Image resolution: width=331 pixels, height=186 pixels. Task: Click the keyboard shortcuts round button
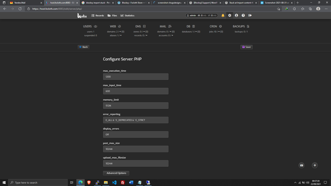pos(302,165)
